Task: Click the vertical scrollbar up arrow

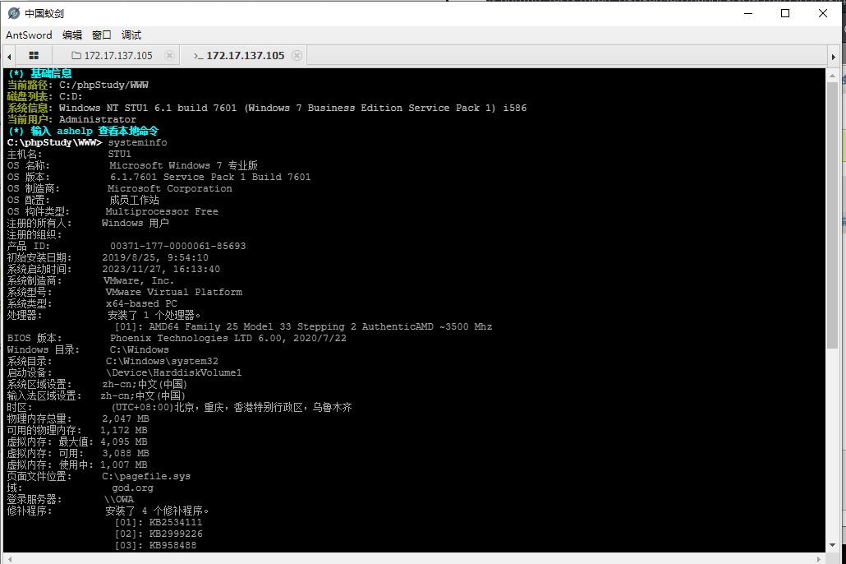Action: pos(832,76)
